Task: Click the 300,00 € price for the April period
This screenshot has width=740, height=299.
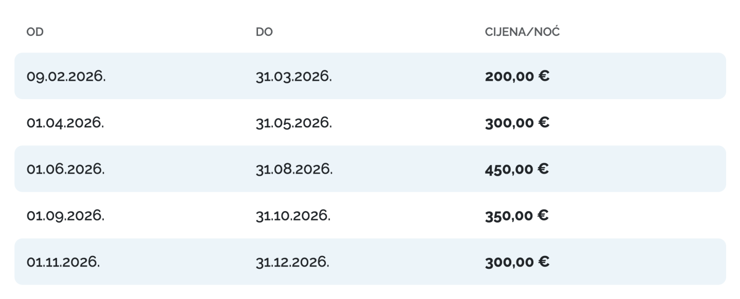Action: 517,123
